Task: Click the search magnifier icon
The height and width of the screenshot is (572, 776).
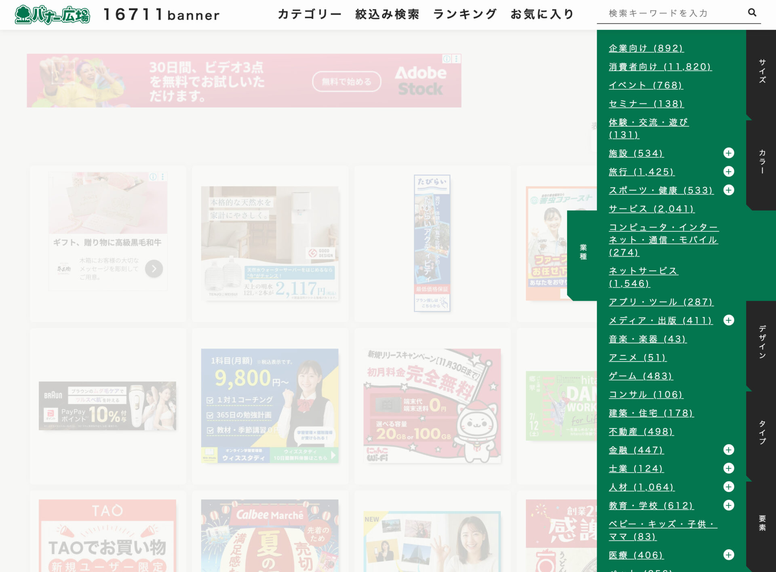Action: tap(752, 13)
